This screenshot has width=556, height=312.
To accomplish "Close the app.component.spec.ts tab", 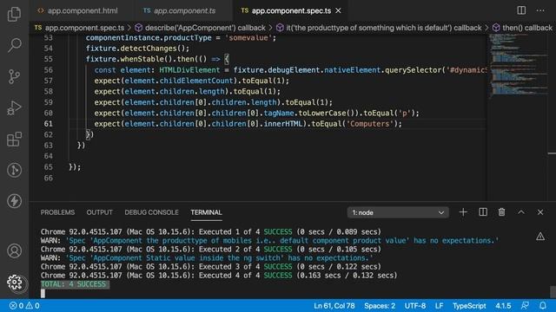I will [338, 10].
